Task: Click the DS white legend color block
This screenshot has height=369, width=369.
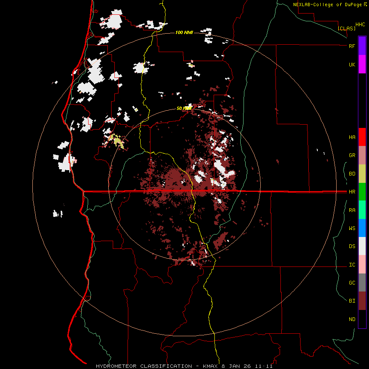Action: click(362, 246)
